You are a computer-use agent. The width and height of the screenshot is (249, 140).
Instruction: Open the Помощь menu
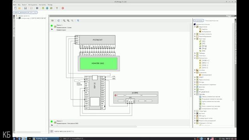click(50, 5)
